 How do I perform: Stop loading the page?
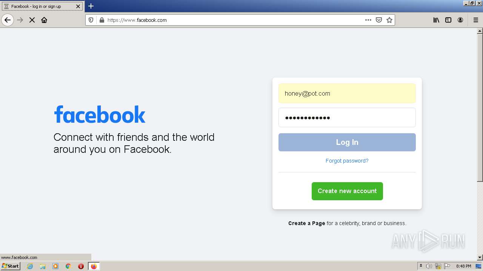tap(32, 20)
